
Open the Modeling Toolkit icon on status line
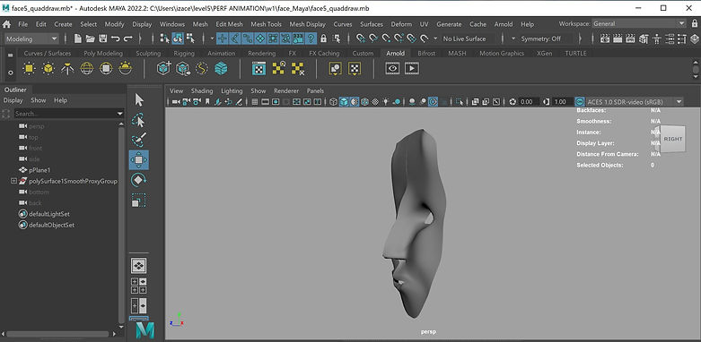[643, 38]
